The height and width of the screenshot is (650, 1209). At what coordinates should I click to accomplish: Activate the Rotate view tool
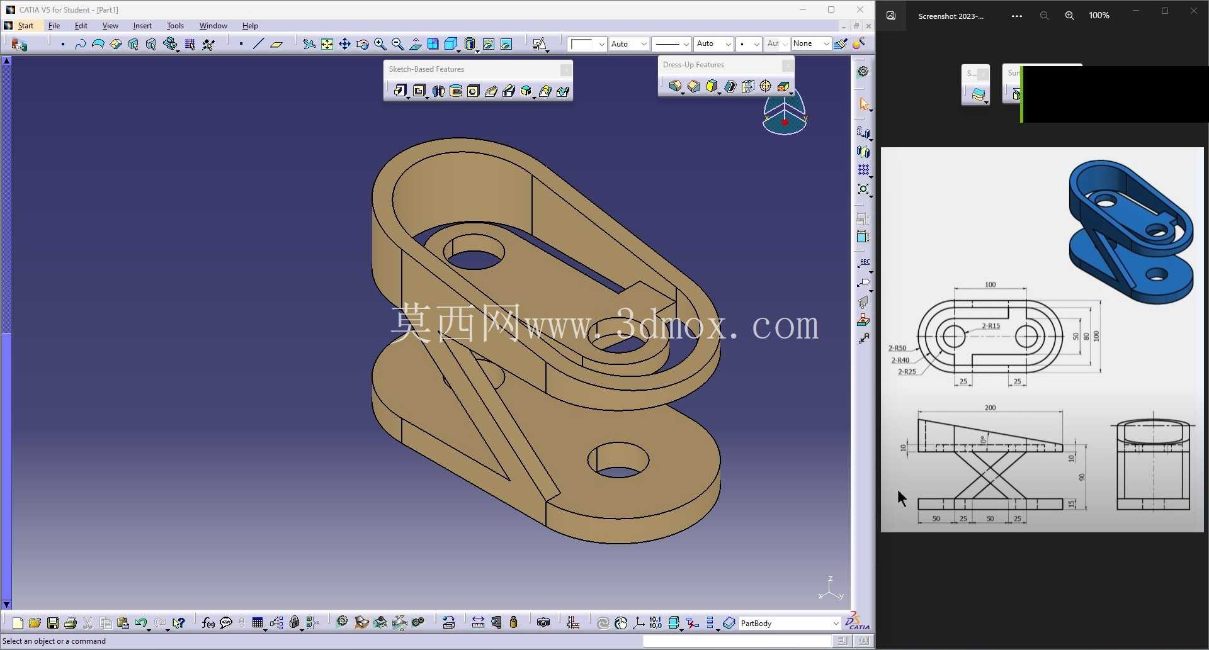pos(362,44)
